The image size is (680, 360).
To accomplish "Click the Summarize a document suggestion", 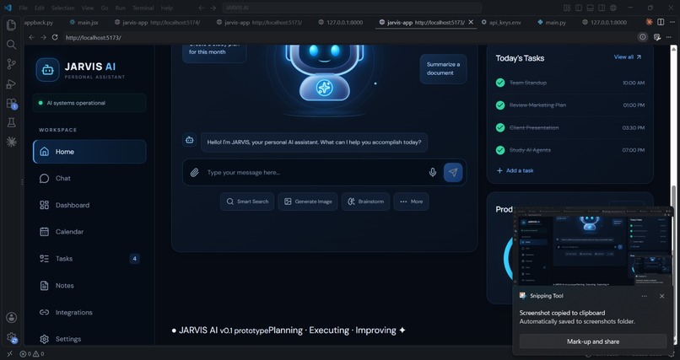I will (x=443, y=68).
